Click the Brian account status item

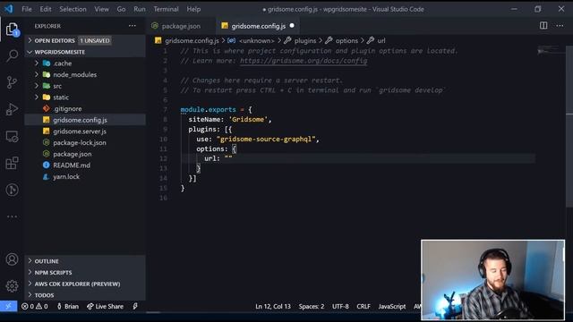click(x=68, y=306)
